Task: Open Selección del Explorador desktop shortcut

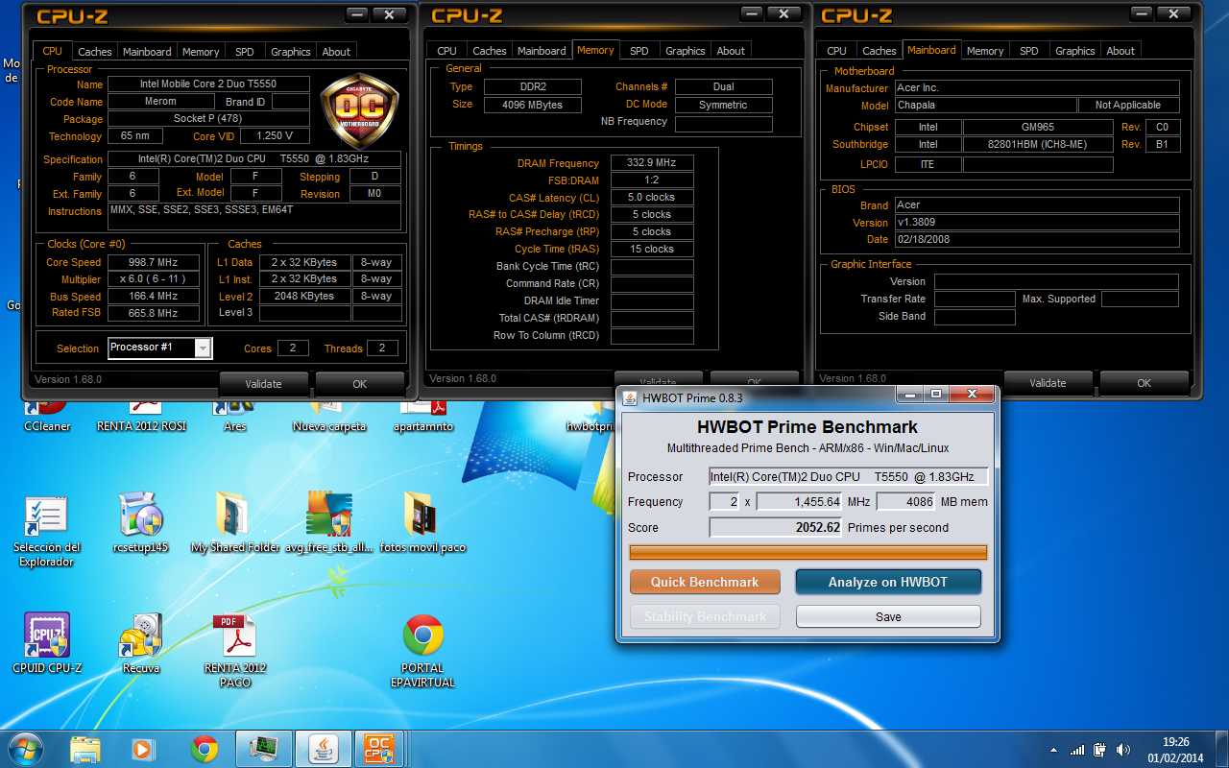Action: (x=46, y=531)
